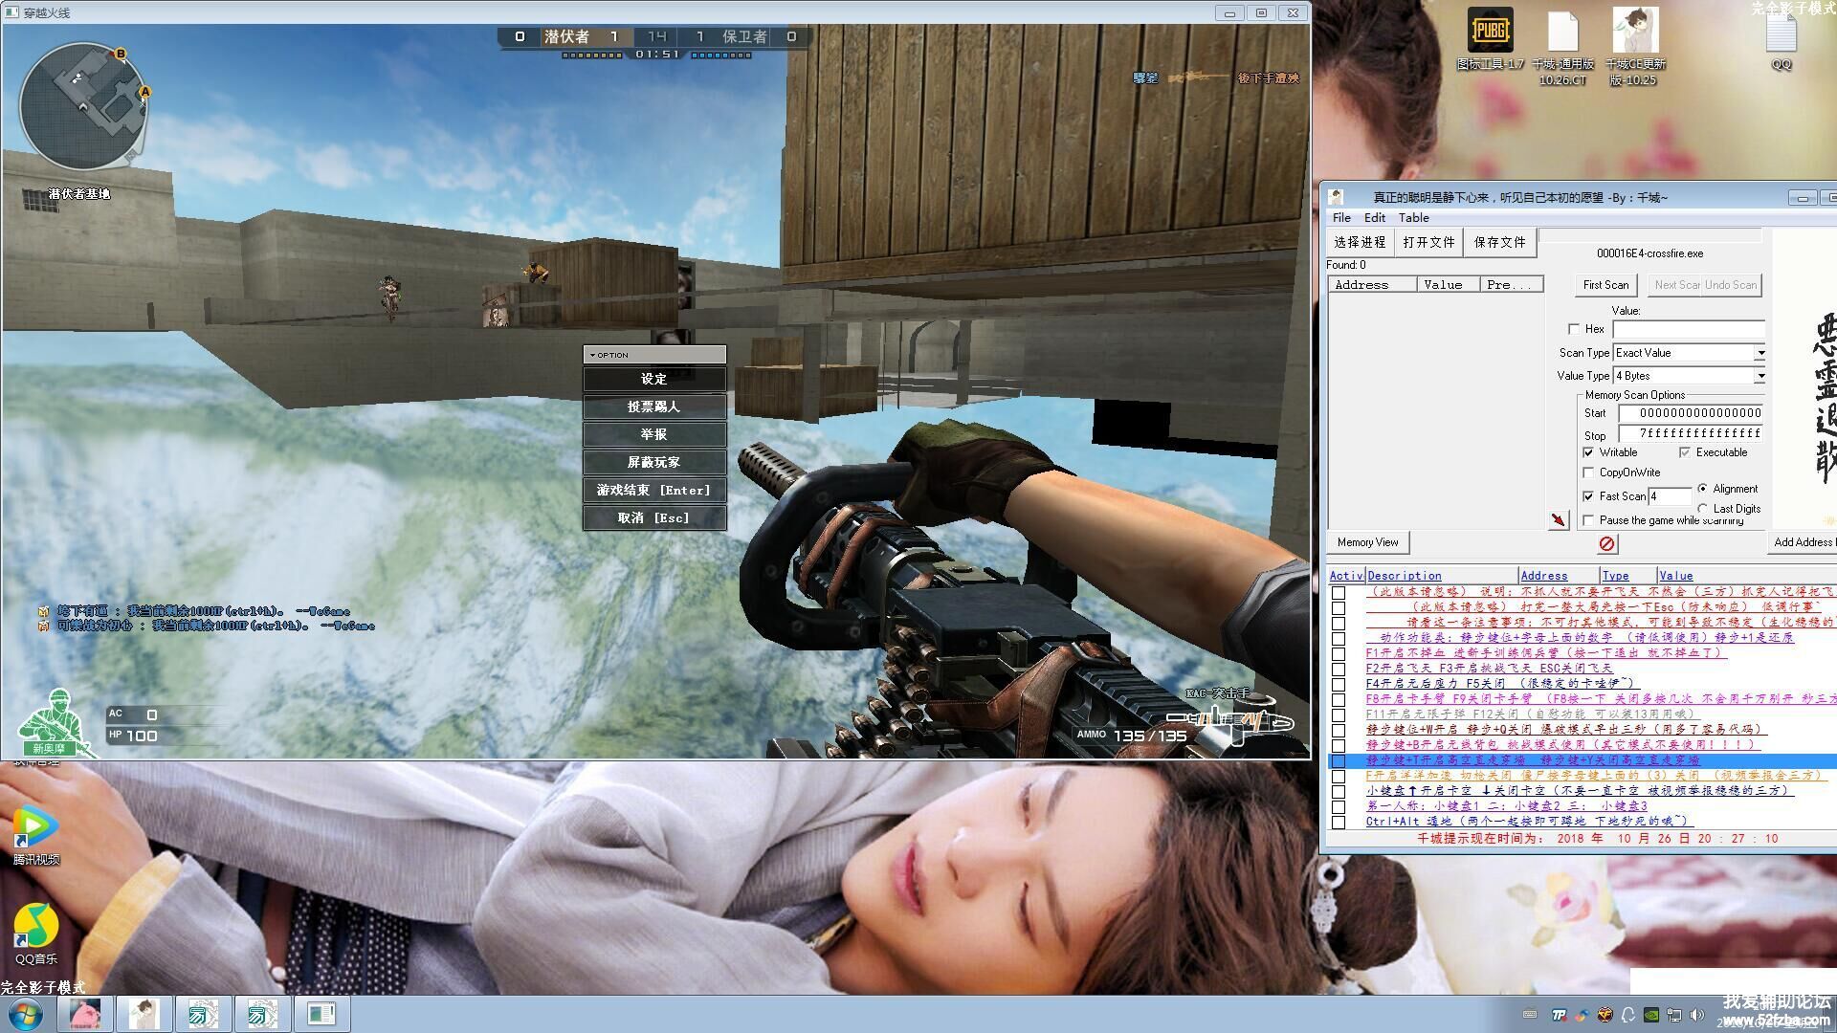Click the game minimap in top-left corner
Image resolution: width=1837 pixels, height=1033 pixels.
(x=84, y=105)
